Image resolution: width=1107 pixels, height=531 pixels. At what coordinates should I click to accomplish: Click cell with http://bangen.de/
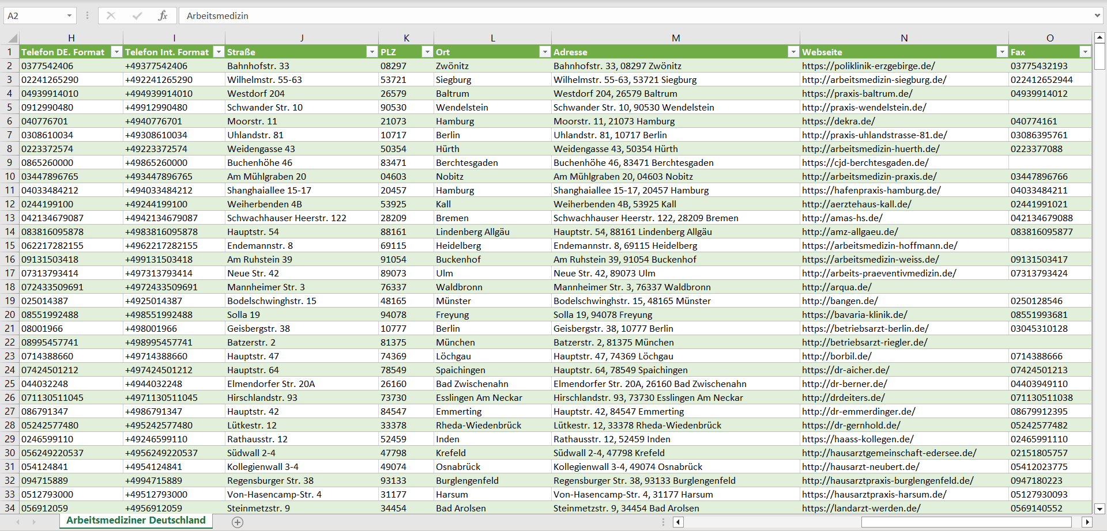904,301
